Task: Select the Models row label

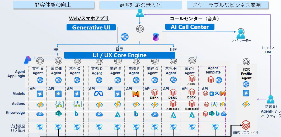Action: click(x=19, y=94)
